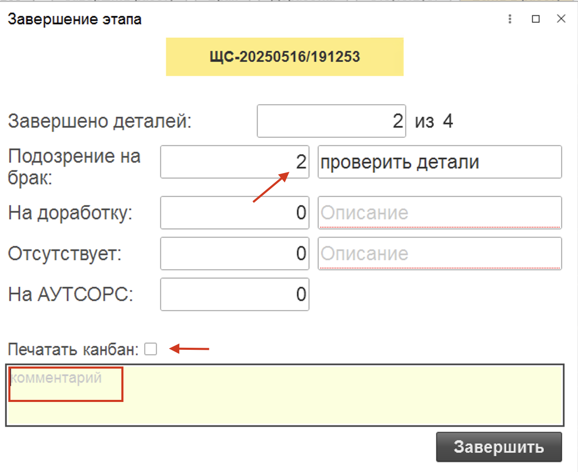The height and width of the screenshot is (472, 578).
Task: Click the 'из 4' total count text
Action: click(434, 121)
